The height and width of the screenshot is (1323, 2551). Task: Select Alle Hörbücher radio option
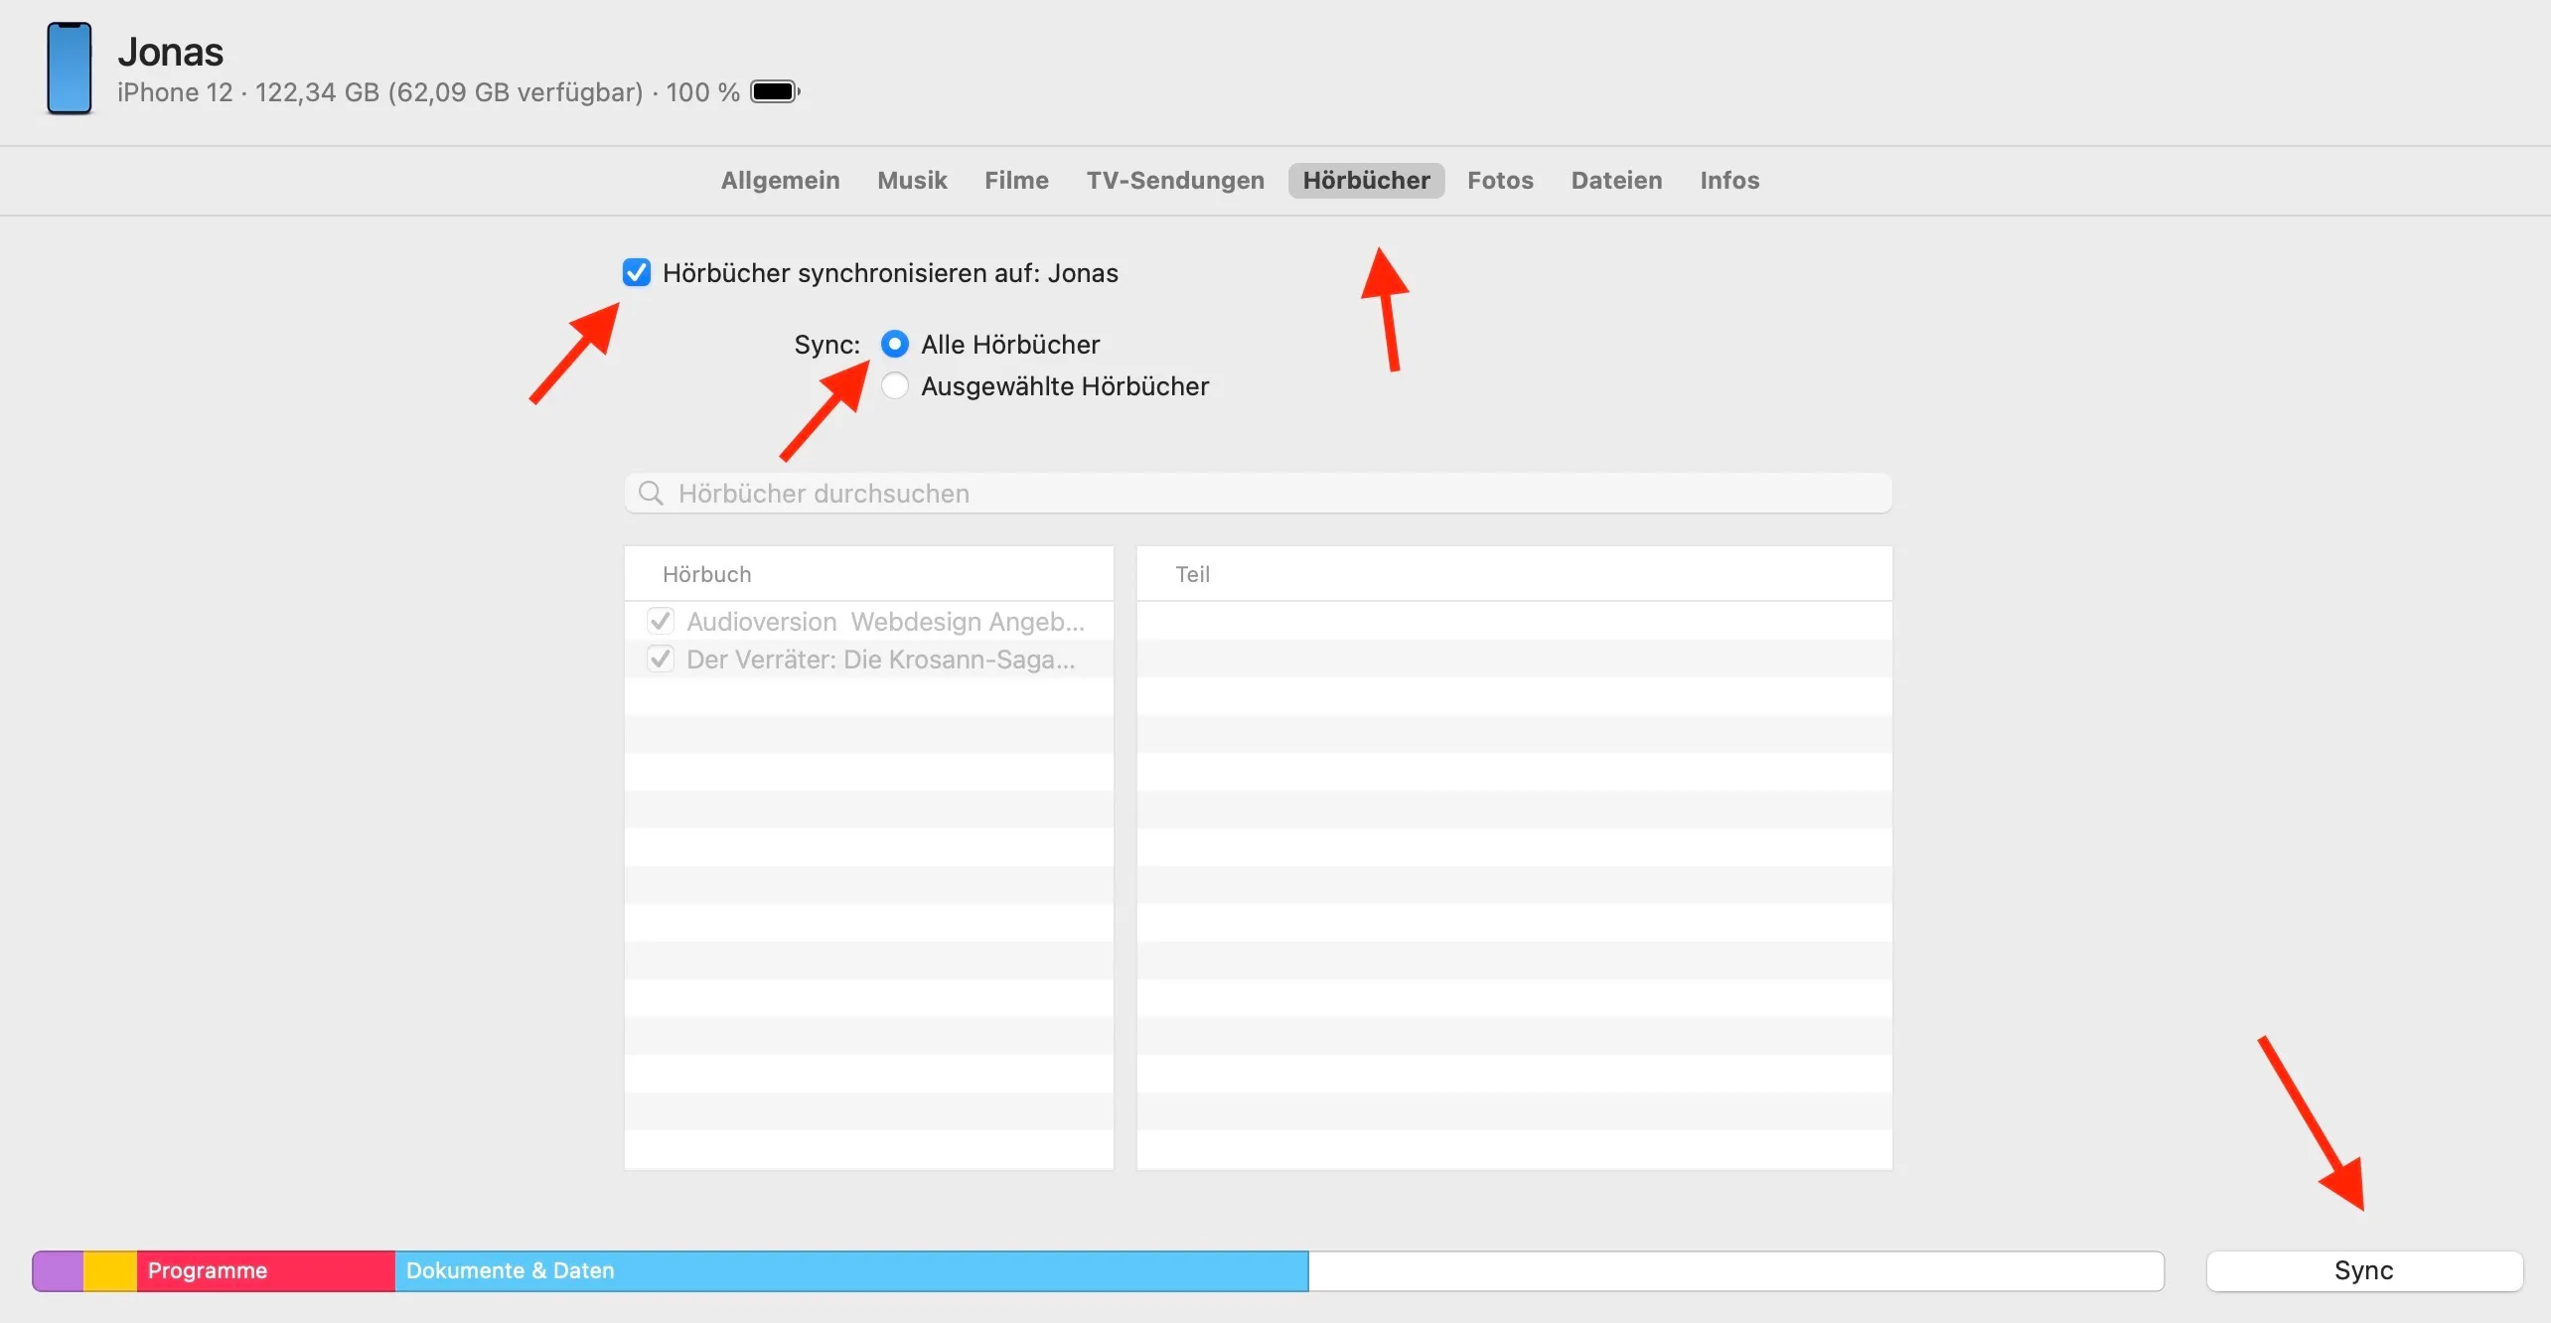coord(894,344)
